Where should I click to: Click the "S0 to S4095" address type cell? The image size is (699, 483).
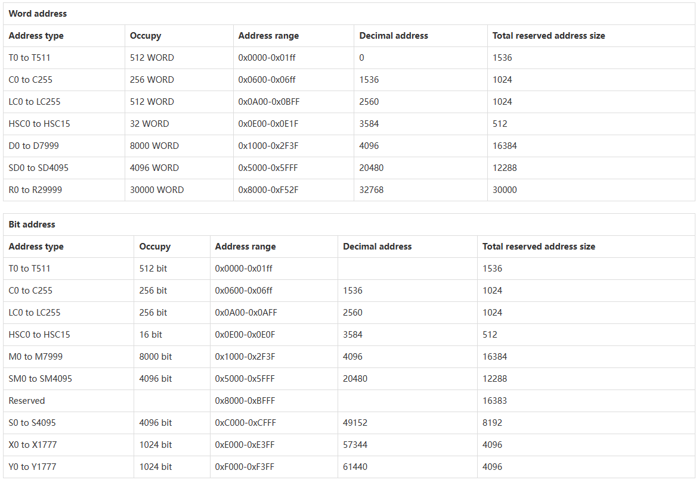[x=33, y=423]
